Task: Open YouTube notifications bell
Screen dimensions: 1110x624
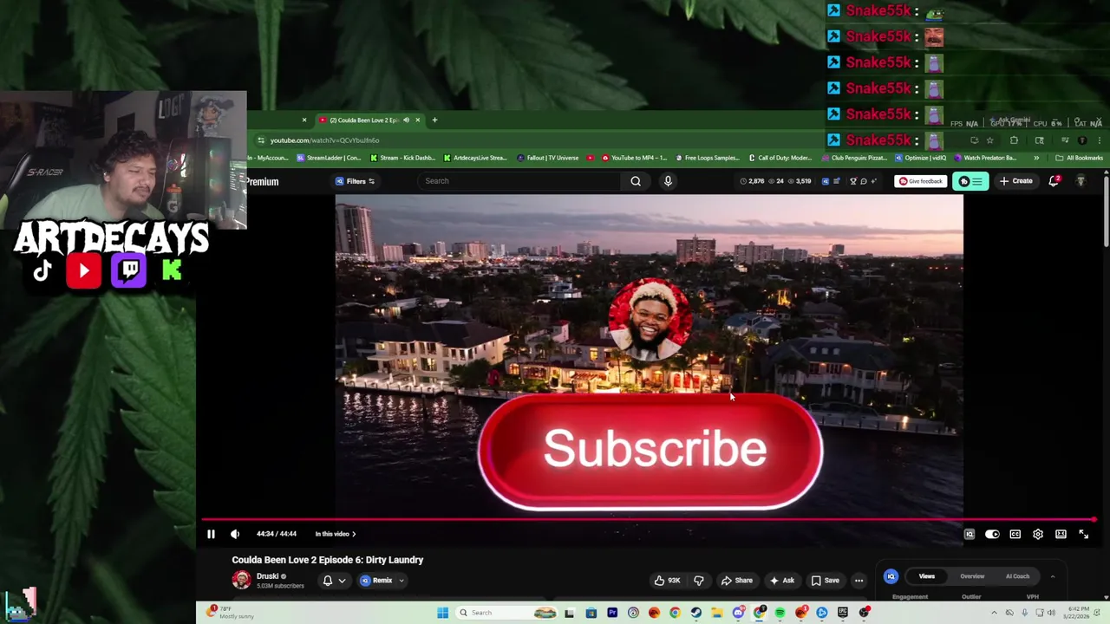Action: [x=1054, y=181]
